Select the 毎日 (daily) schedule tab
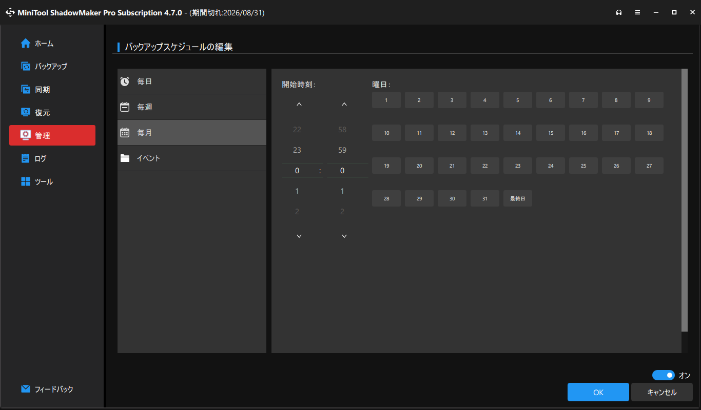Image resolution: width=701 pixels, height=410 pixels. click(192, 81)
